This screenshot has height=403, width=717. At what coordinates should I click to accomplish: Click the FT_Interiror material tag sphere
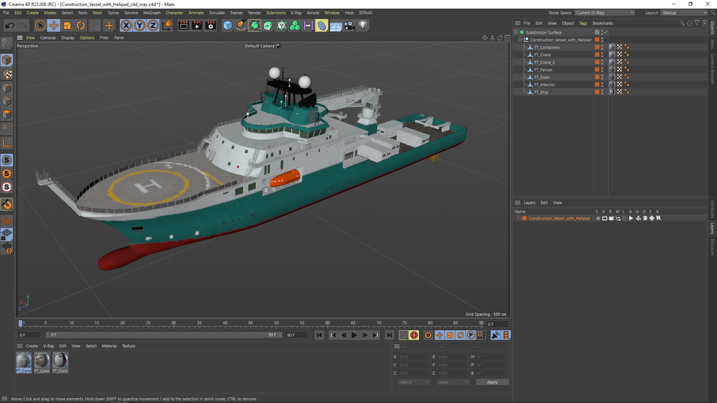pos(612,85)
